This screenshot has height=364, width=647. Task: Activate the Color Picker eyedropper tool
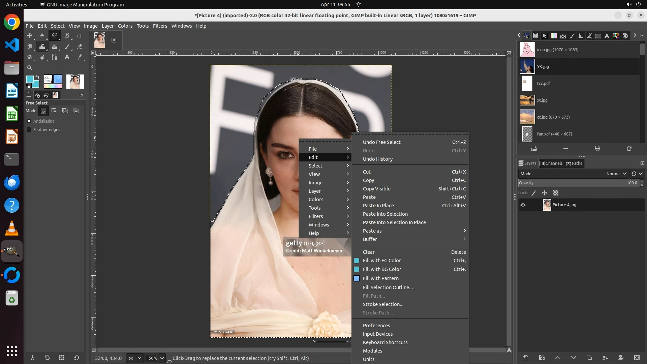(80, 57)
